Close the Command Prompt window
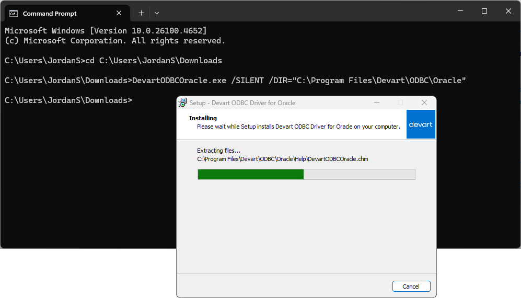This screenshot has height=298, width=521. 508,11
